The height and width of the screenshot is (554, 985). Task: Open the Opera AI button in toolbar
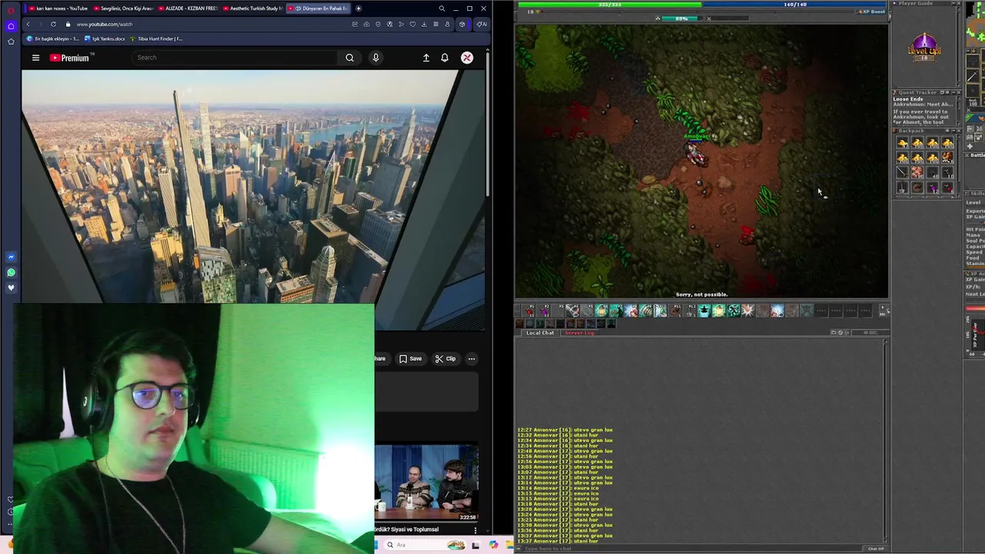[x=481, y=24]
